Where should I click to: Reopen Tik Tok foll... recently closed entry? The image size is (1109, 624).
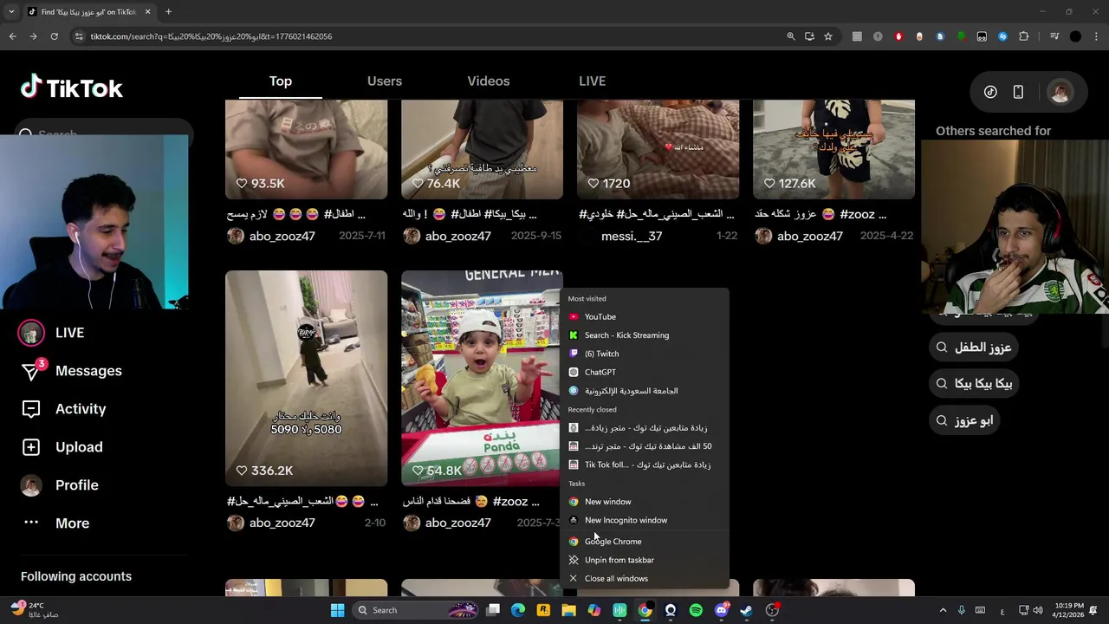pyautogui.click(x=645, y=465)
